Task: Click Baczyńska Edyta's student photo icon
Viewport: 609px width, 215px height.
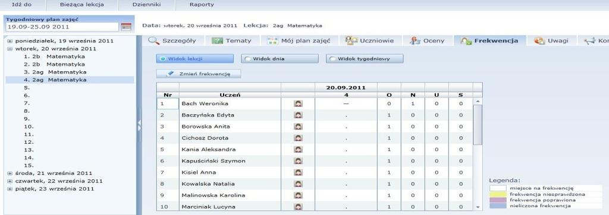Action: click(298, 115)
